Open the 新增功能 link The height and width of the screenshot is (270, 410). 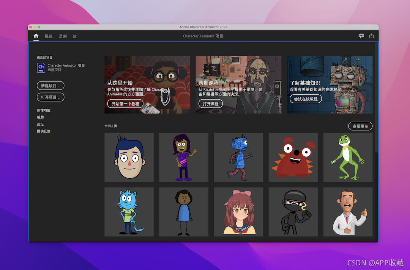click(44, 110)
